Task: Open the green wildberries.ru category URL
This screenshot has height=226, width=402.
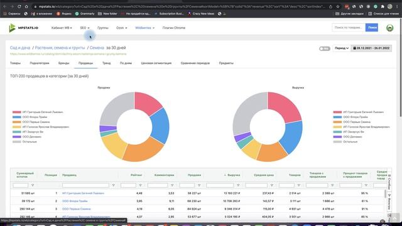Action: click(x=68, y=54)
